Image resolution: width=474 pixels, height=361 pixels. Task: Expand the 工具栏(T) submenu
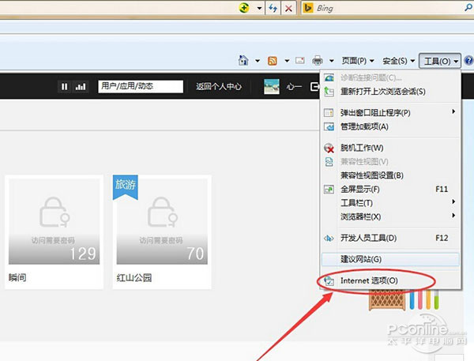click(x=390, y=203)
